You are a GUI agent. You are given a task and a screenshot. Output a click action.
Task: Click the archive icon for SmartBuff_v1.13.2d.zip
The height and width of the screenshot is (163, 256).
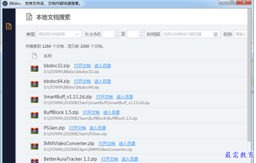34,100
